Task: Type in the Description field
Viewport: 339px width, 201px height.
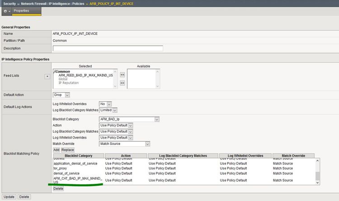Action: click(108, 48)
